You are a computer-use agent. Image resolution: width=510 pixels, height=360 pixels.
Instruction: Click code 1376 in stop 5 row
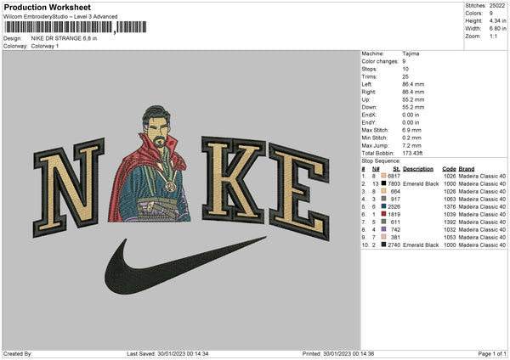click(x=450, y=206)
